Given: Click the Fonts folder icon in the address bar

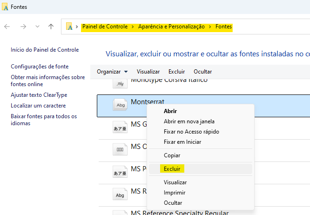Looking at the screenshot, I should [x=69, y=26].
